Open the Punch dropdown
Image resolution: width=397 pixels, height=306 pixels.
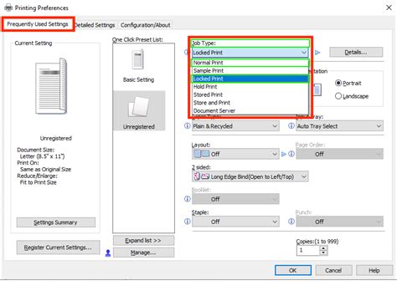click(339, 222)
